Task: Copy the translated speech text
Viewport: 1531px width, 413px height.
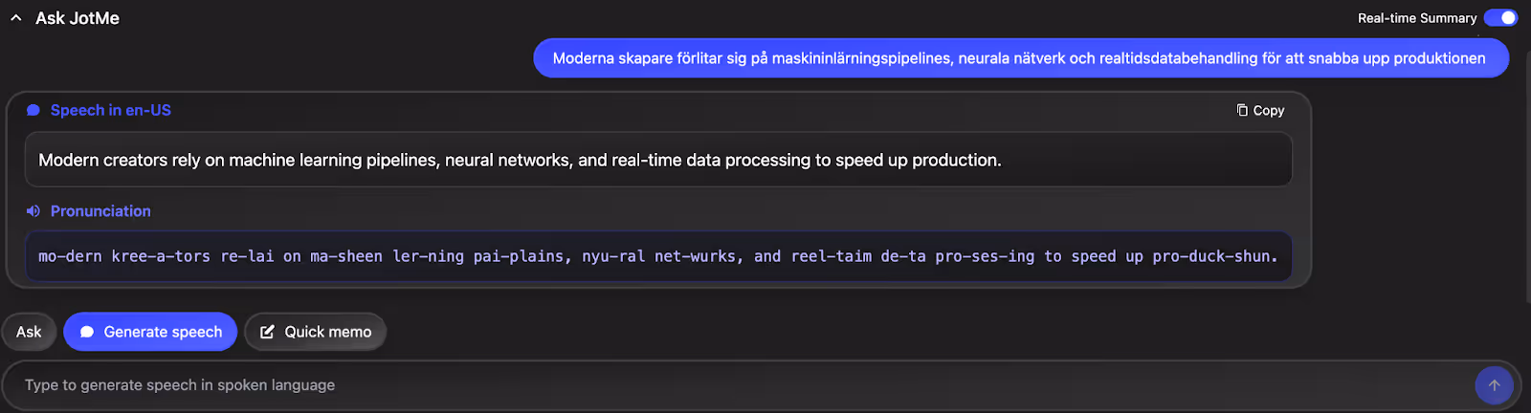Action: pos(1260,111)
